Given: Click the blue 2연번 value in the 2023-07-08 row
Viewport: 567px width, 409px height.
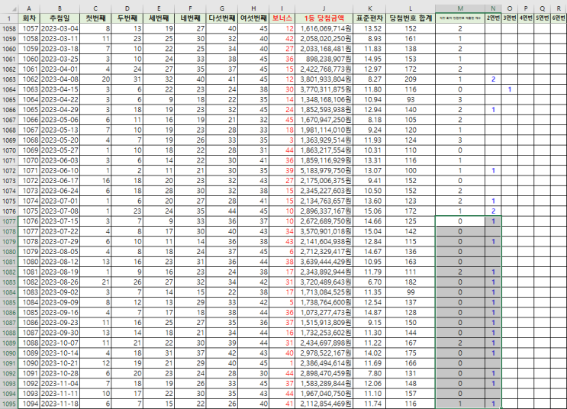Looking at the screenshot, I should click(x=493, y=211).
